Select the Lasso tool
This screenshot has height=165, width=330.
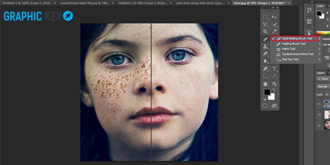[265, 24]
